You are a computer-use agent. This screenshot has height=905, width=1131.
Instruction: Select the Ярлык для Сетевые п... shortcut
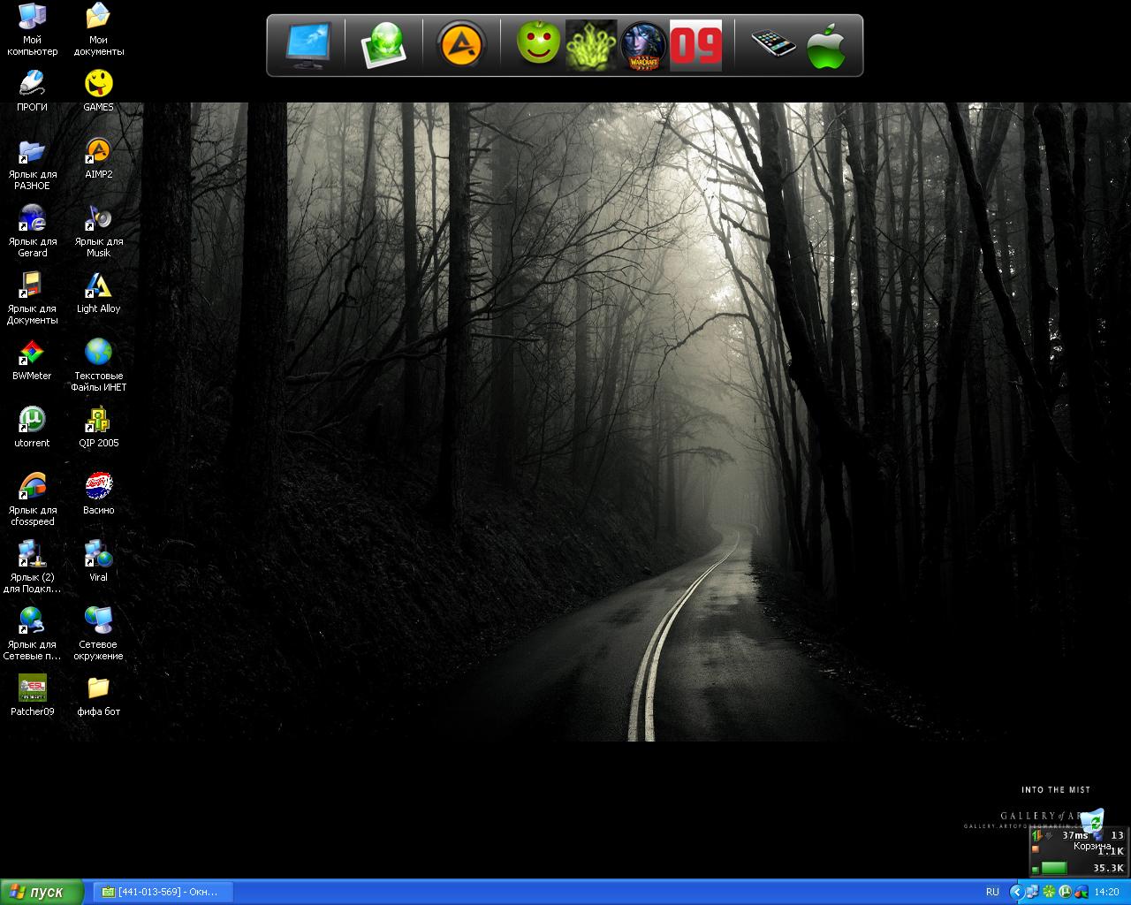point(33,635)
